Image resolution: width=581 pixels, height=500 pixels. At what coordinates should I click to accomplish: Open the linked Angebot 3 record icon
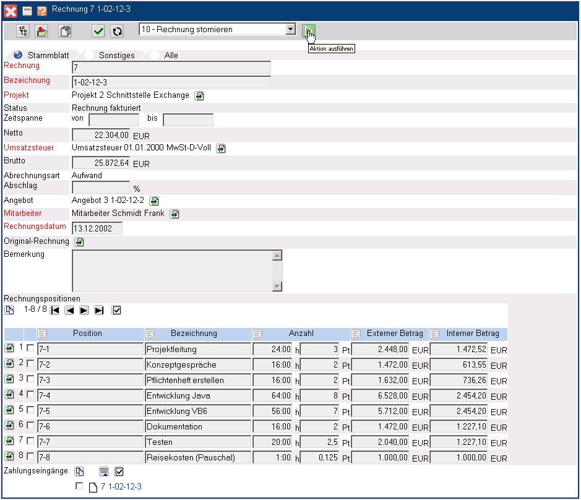155,201
